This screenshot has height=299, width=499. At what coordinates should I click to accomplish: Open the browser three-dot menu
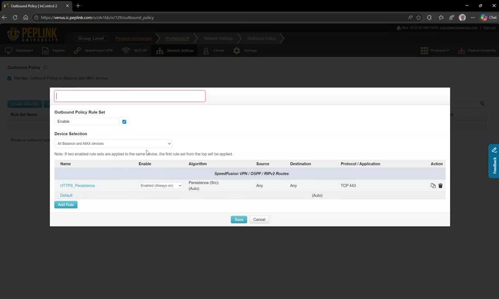pos(473,18)
